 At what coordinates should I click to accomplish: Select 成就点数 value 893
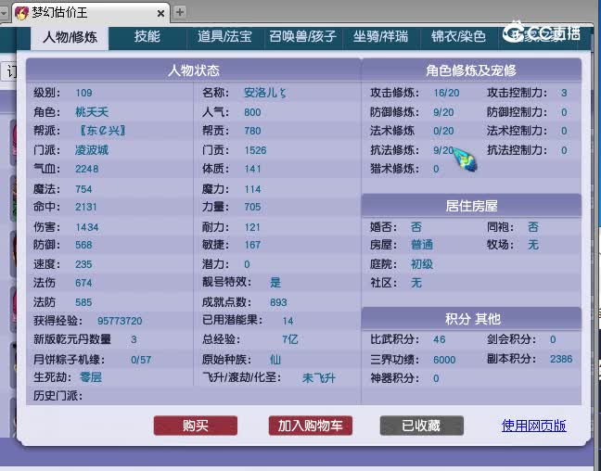click(x=278, y=302)
